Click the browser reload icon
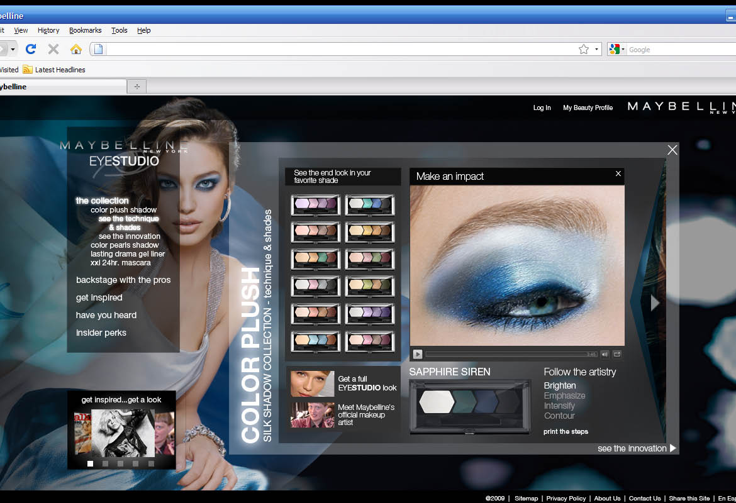 (x=31, y=49)
